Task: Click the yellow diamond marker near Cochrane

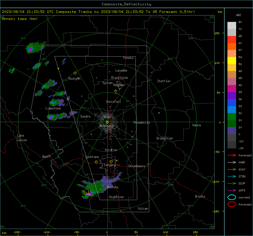Action: coord(96,162)
